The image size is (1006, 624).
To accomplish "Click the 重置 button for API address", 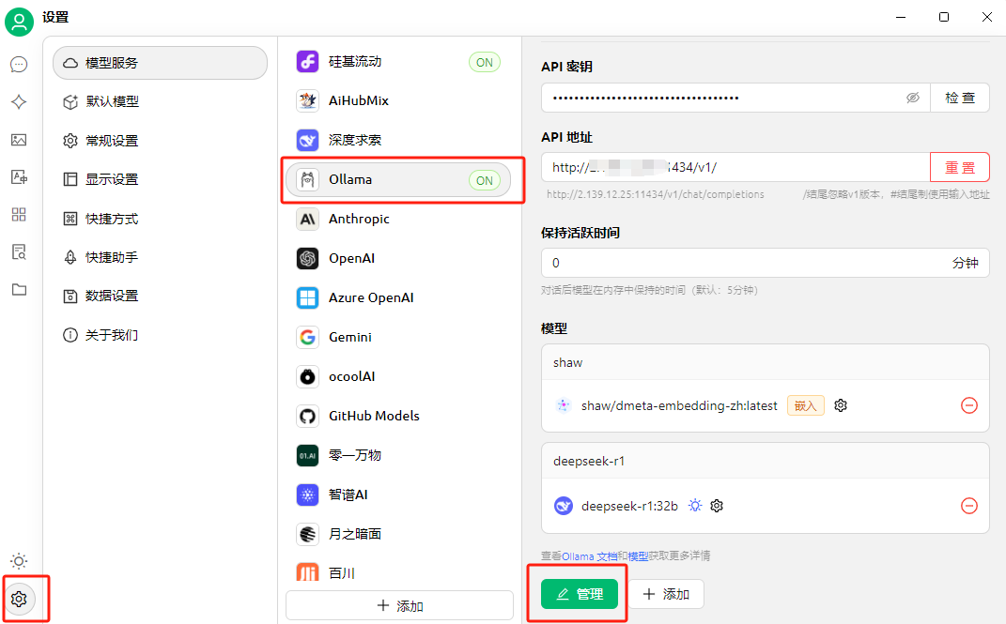I will 960,167.
